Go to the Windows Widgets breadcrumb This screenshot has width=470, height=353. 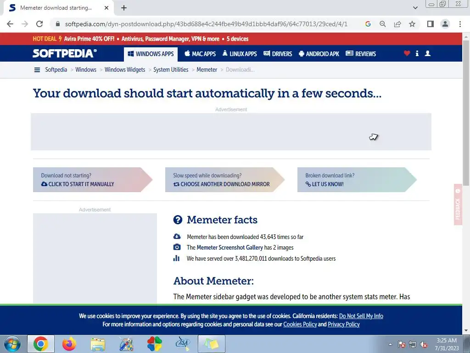[x=125, y=70]
